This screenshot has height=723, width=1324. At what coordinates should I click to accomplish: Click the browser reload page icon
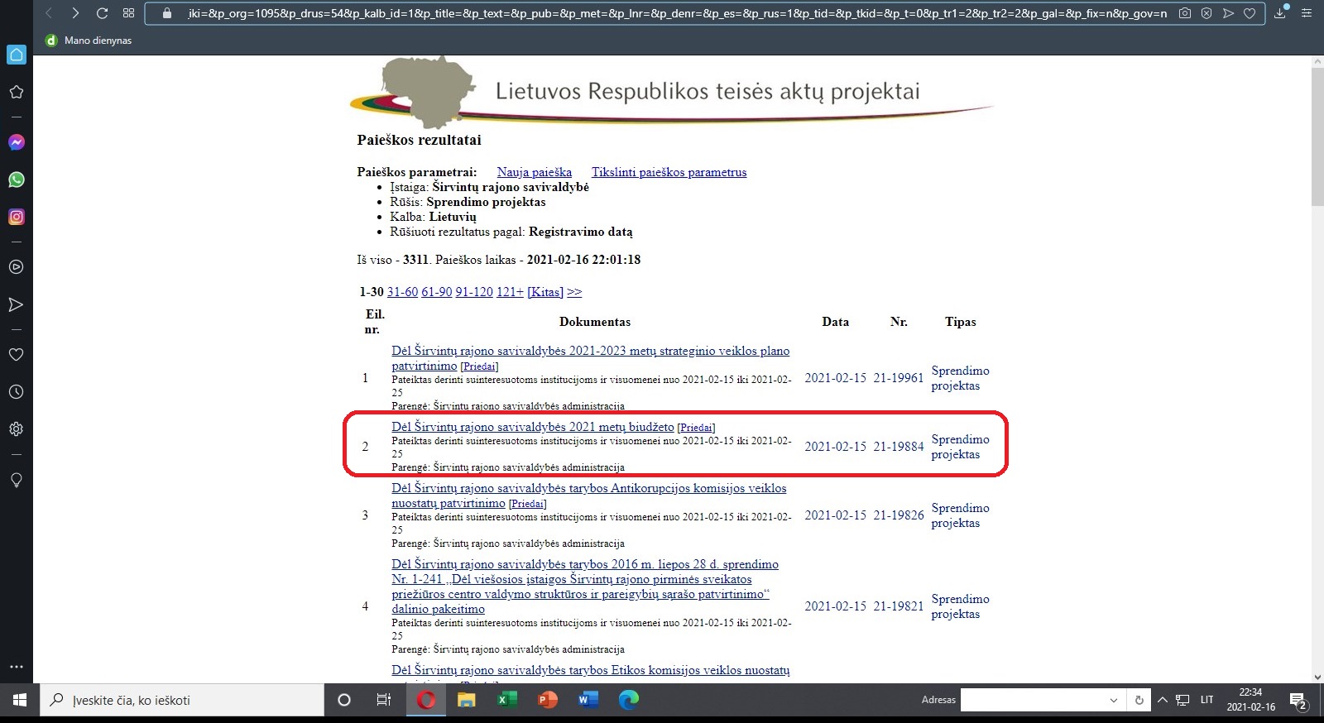tap(102, 13)
